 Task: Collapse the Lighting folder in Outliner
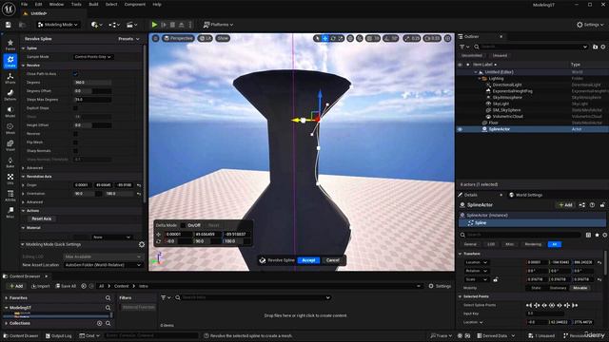pos(480,78)
